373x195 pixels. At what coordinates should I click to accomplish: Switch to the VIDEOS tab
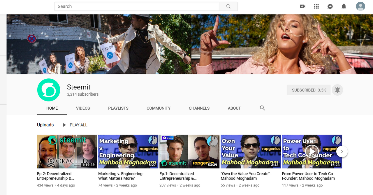83,108
